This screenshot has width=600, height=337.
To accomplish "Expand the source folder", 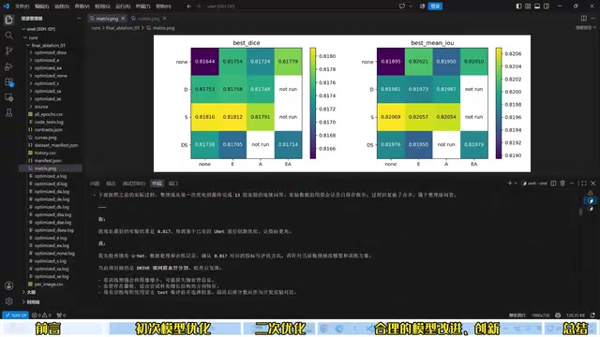I will (38, 107).
